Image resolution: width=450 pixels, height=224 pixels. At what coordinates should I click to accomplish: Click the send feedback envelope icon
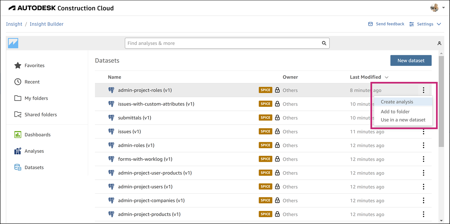point(370,24)
